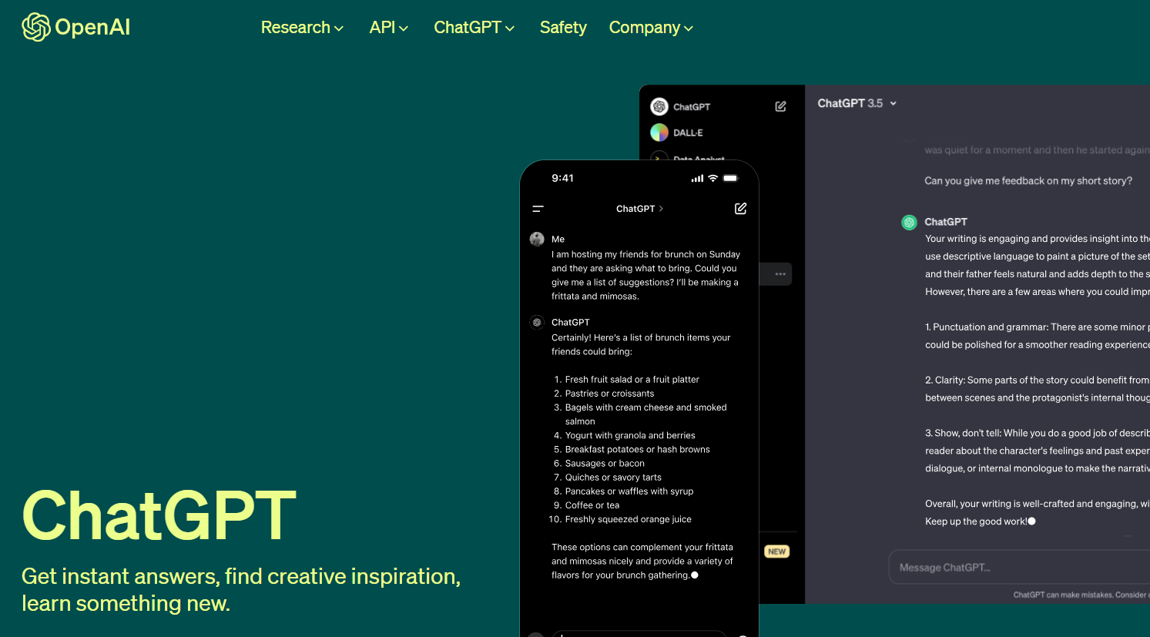
Task: Click new chat compose icon in desktop sidebar
Action: point(780,106)
